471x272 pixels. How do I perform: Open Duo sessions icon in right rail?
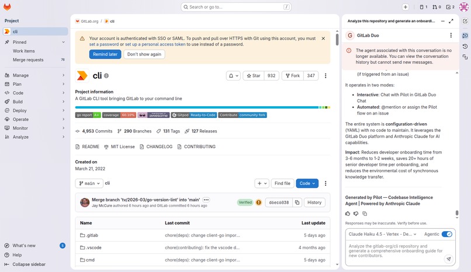point(465,57)
